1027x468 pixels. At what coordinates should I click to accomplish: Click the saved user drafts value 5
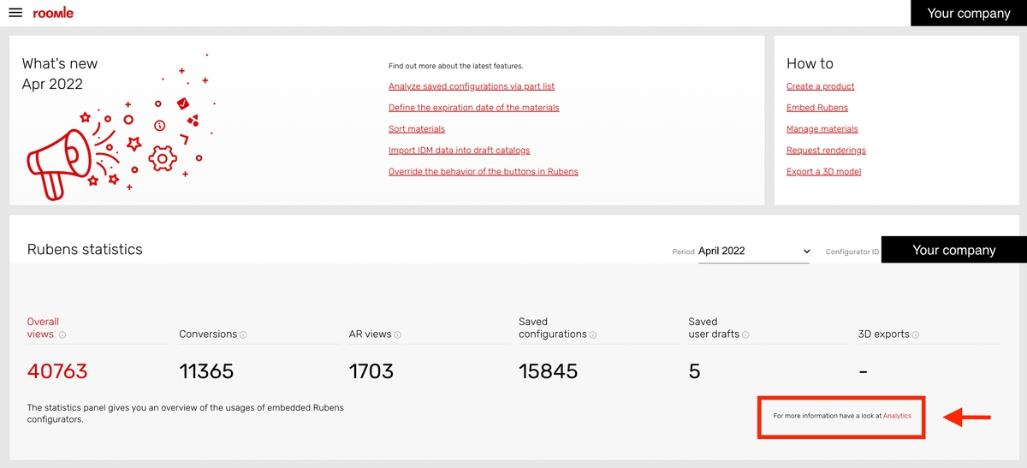[x=695, y=371]
